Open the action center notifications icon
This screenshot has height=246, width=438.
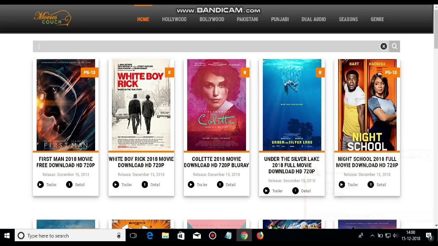(x=429, y=236)
